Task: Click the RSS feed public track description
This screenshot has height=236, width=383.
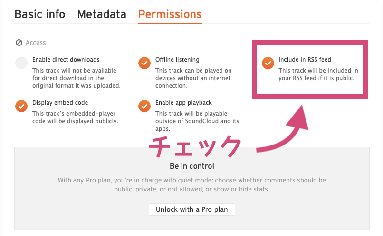Action: (318, 74)
